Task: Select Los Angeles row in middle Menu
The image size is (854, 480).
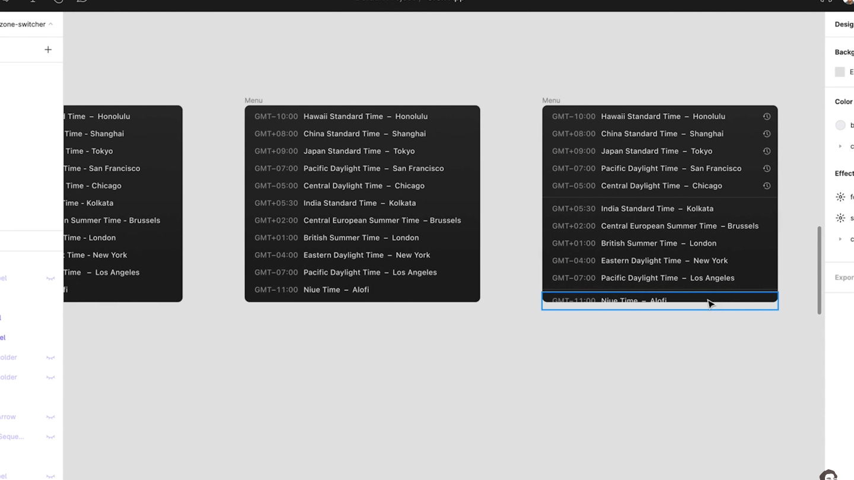Action: (x=362, y=273)
